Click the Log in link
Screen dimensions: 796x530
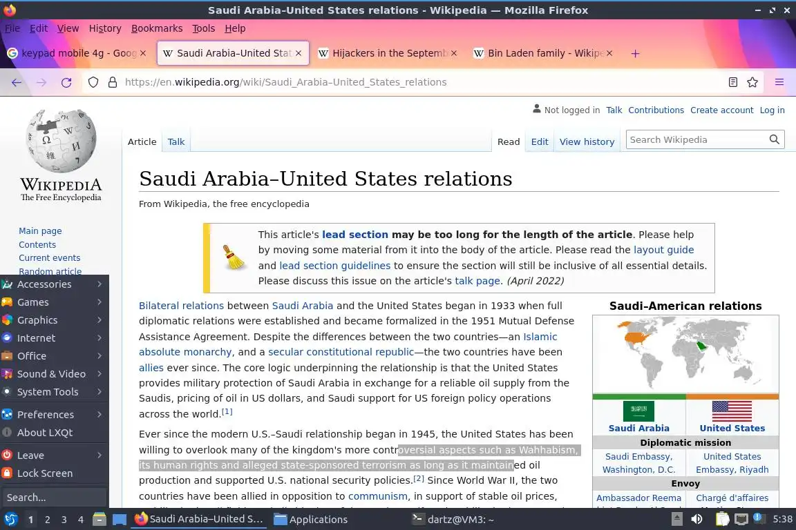tap(772, 110)
